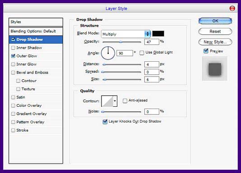
Task: Click the Angle dial control
Action: pyautogui.click(x=108, y=53)
